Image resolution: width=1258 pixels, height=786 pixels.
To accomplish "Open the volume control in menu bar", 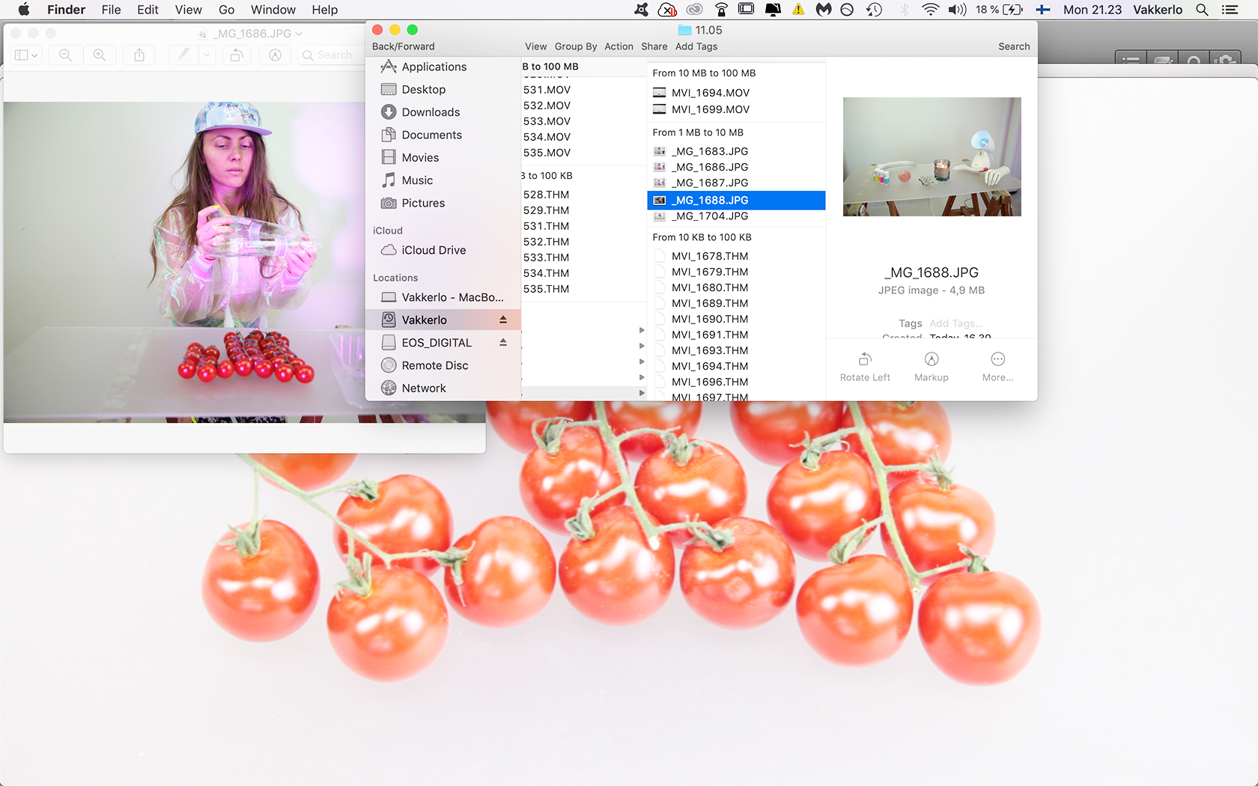I will pos(957,10).
